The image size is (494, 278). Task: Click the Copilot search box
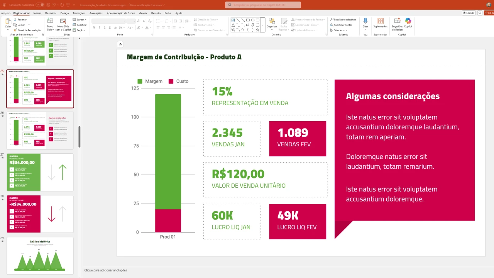point(263,5)
